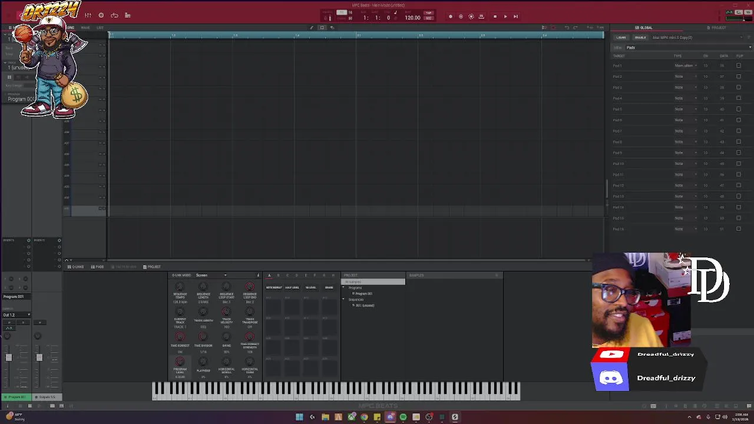Image resolution: width=754 pixels, height=424 pixels.
Task: Click the Overdub button in the transport
Action: pyautogui.click(x=461, y=16)
